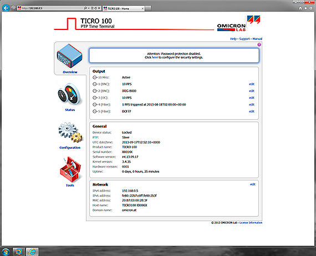Click the purple help icon near the panel's top-right corner
316x256 pixels.
(x=259, y=44)
